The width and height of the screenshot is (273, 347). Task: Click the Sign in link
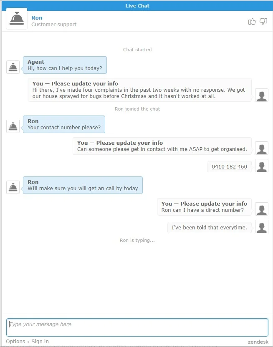coord(40,341)
